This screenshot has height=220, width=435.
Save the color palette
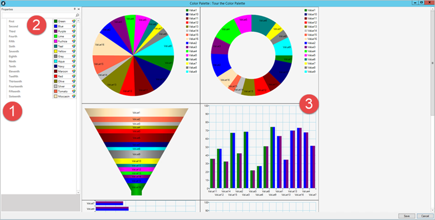tap(407, 216)
